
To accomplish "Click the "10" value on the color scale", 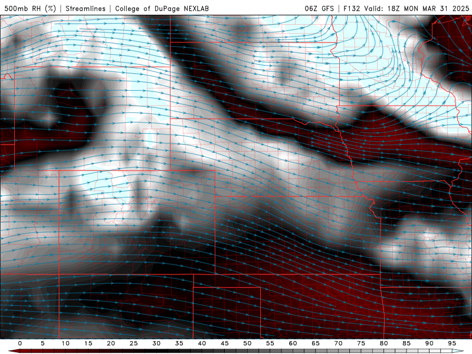I will click(x=65, y=343).
